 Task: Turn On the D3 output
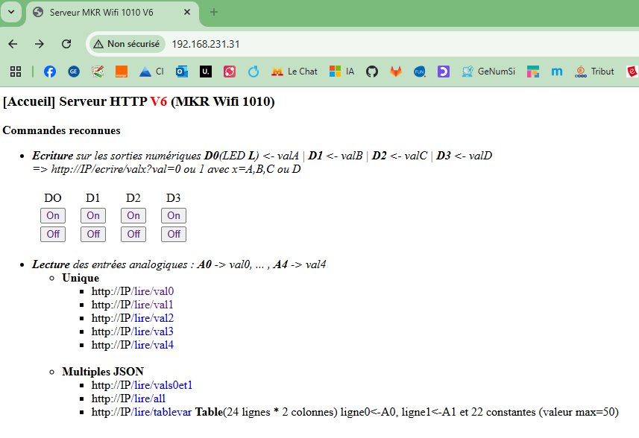click(x=174, y=215)
